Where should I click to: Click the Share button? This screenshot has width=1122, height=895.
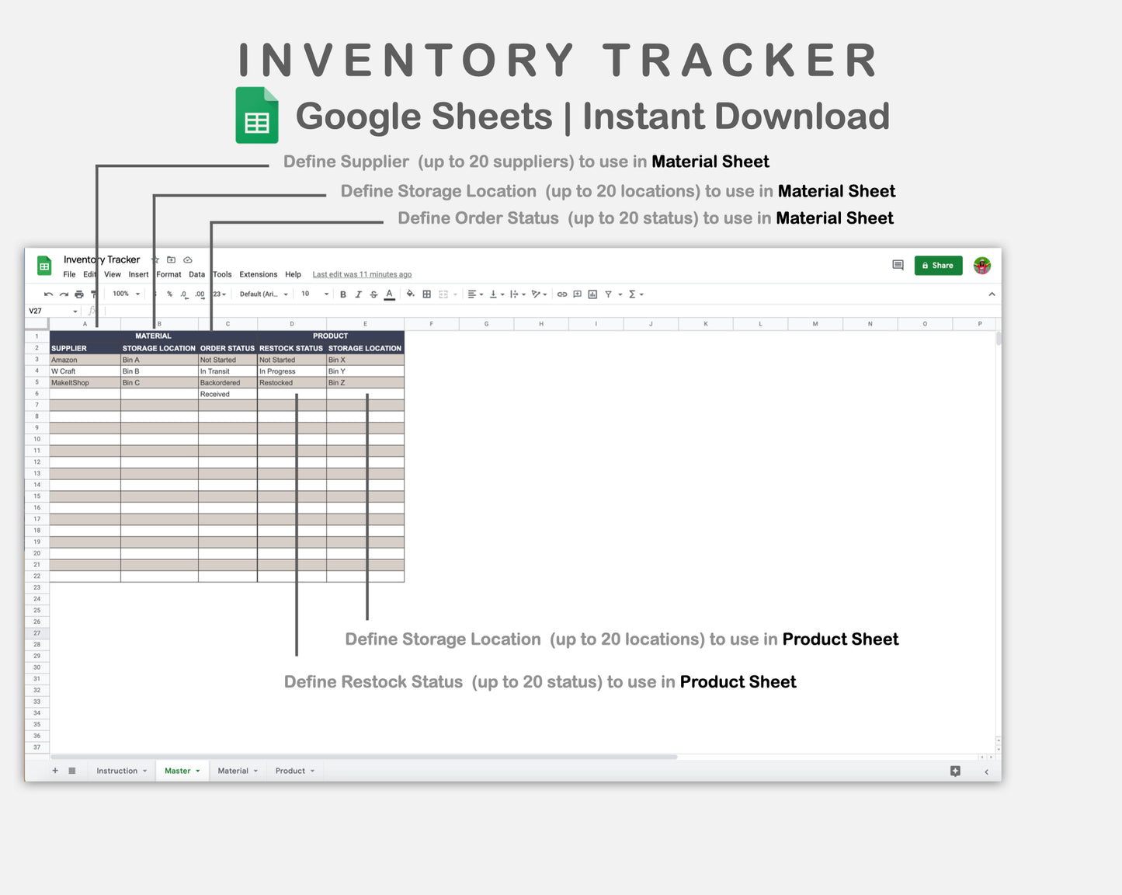point(938,265)
